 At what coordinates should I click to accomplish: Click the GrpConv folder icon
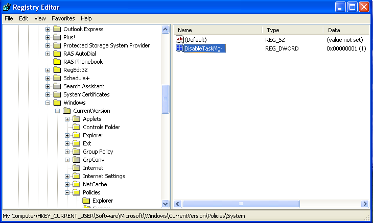pyautogui.click(x=76, y=160)
